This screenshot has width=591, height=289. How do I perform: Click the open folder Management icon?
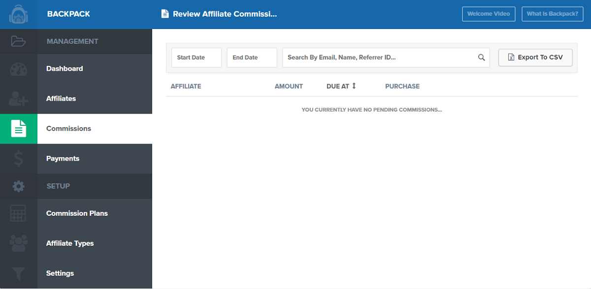click(x=18, y=41)
